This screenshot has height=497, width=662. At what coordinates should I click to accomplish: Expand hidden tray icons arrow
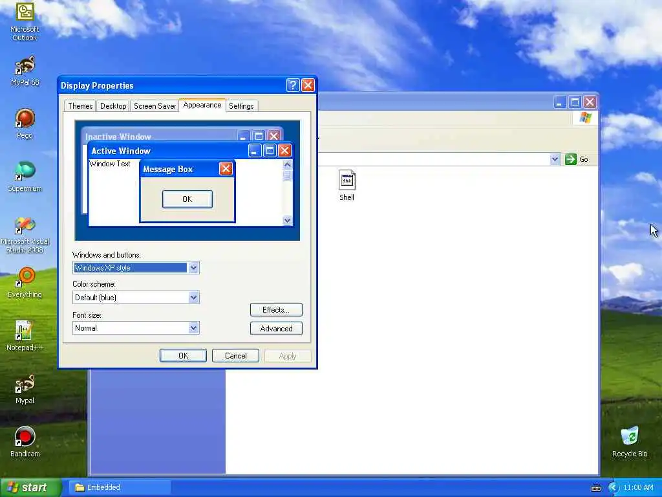pyautogui.click(x=614, y=488)
